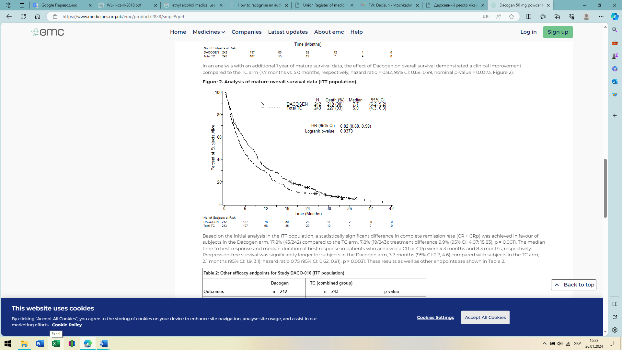Add page to favorites star icon
622x350 pixels.
point(512,17)
